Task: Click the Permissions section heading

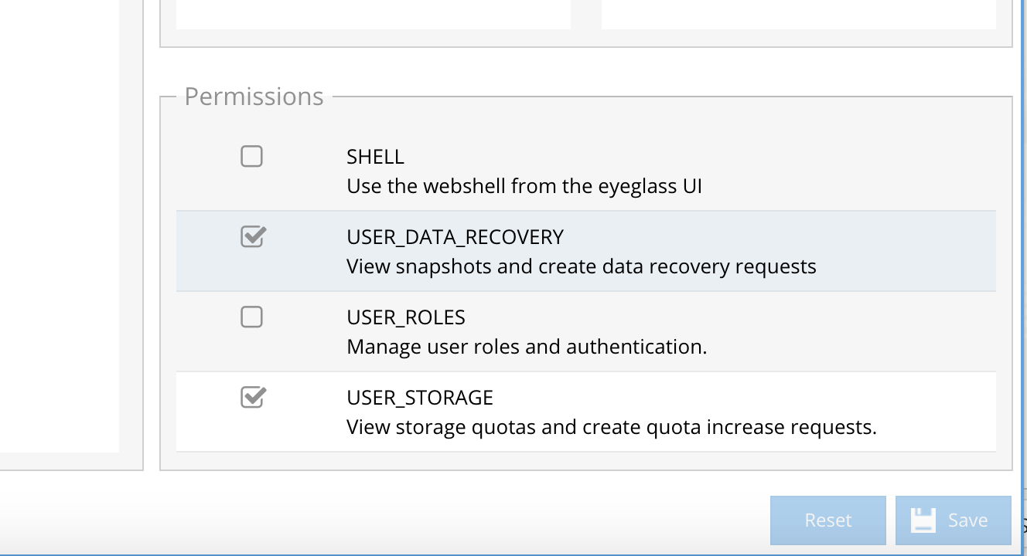Action: (x=254, y=97)
